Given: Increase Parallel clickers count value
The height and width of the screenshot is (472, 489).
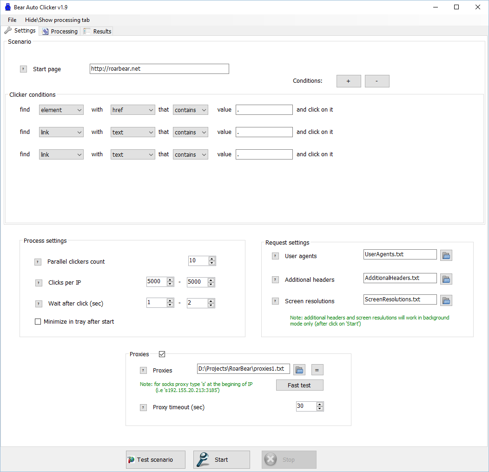Looking at the screenshot, I should tap(212, 259).
